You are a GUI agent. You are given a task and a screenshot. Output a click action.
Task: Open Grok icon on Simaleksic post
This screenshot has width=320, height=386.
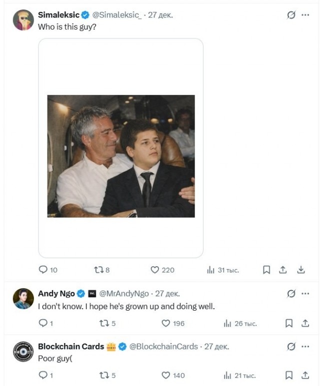coord(291,15)
